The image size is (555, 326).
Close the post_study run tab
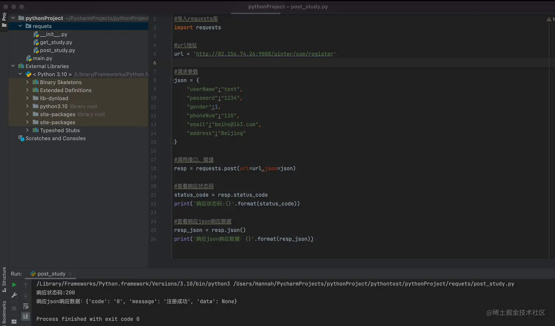[70, 274]
